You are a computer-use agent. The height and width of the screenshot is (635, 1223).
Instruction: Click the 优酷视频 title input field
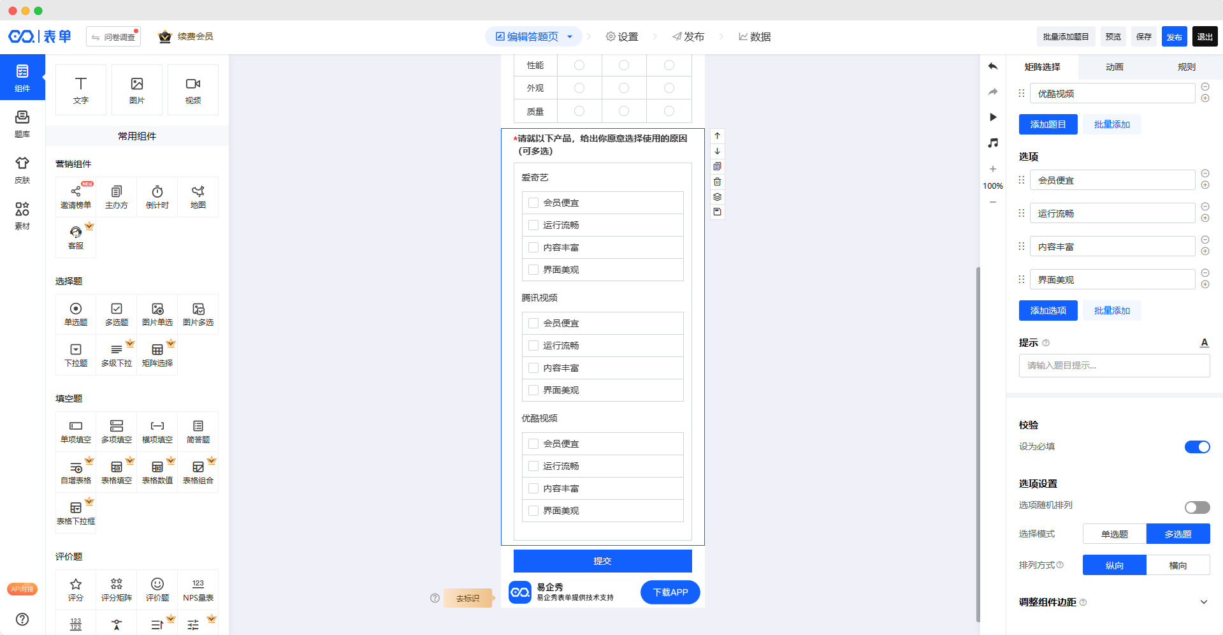[1113, 93]
